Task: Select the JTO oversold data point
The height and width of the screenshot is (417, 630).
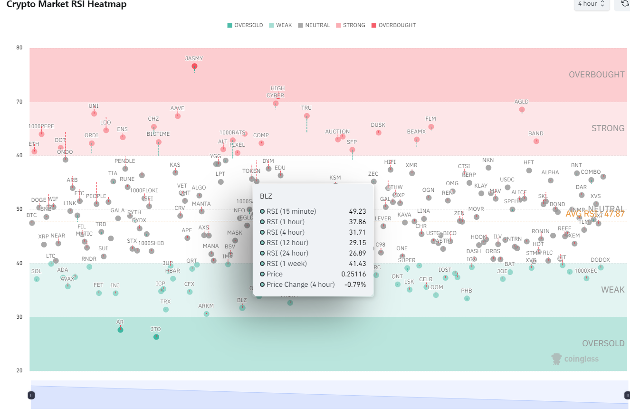Action: 156,337
